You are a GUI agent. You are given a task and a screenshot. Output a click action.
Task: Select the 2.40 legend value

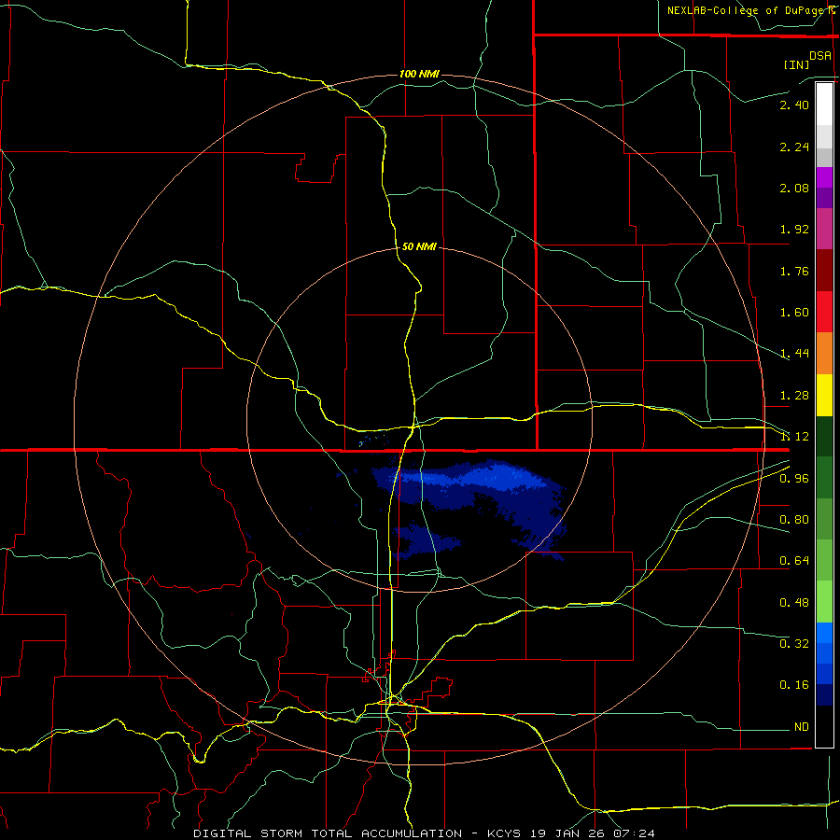point(794,105)
